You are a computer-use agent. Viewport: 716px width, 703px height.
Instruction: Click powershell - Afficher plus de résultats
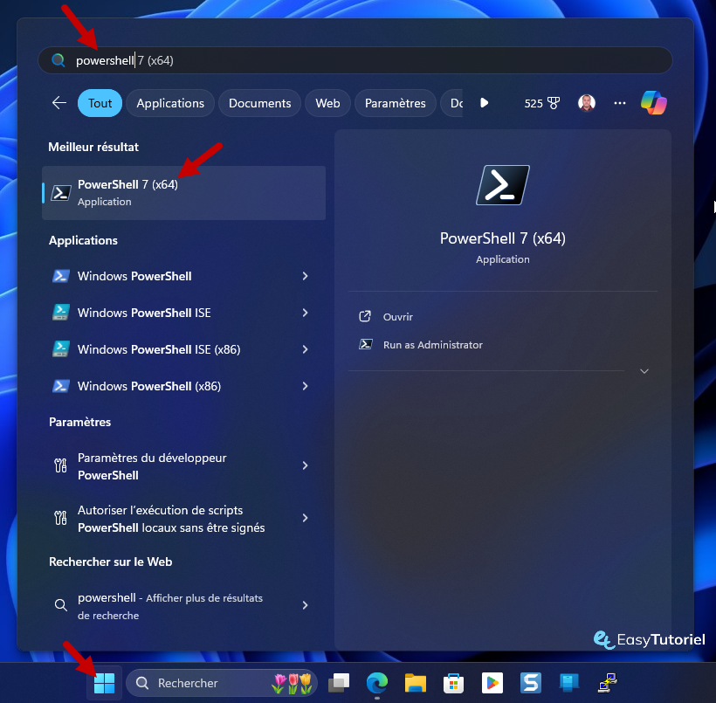pos(183,606)
